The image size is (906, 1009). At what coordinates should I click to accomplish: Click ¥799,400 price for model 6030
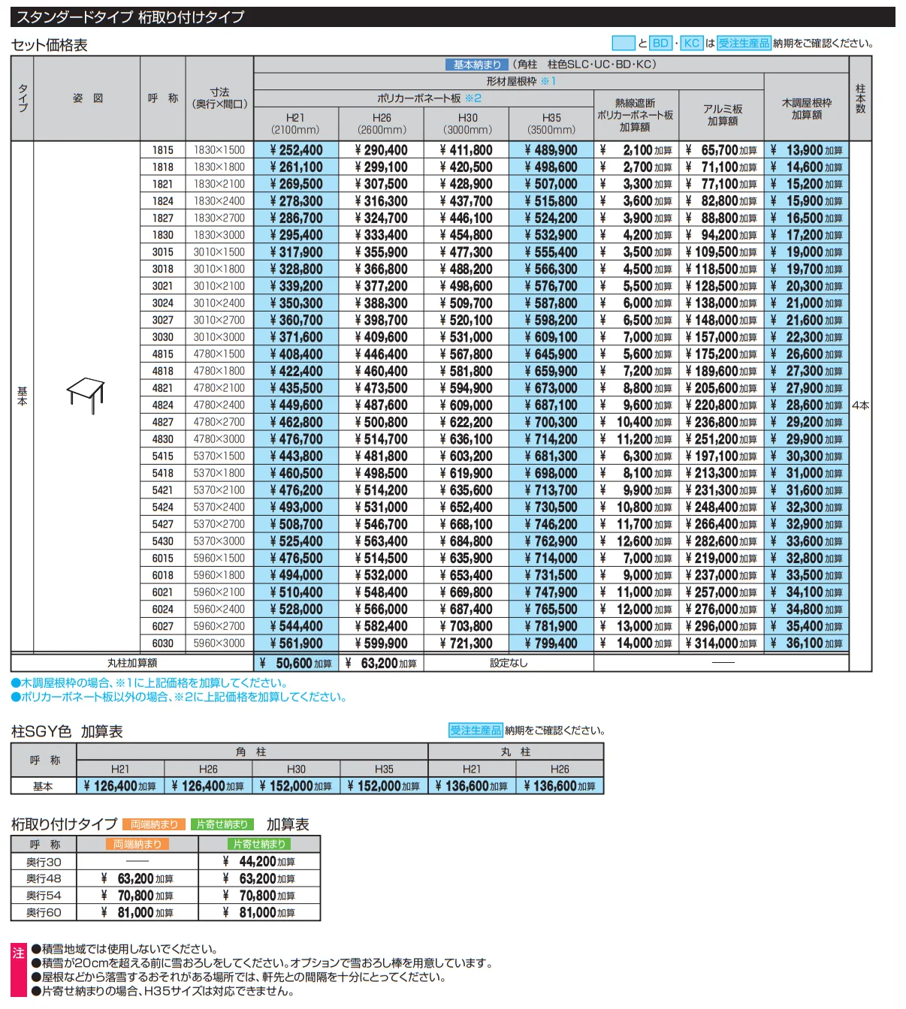551,643
